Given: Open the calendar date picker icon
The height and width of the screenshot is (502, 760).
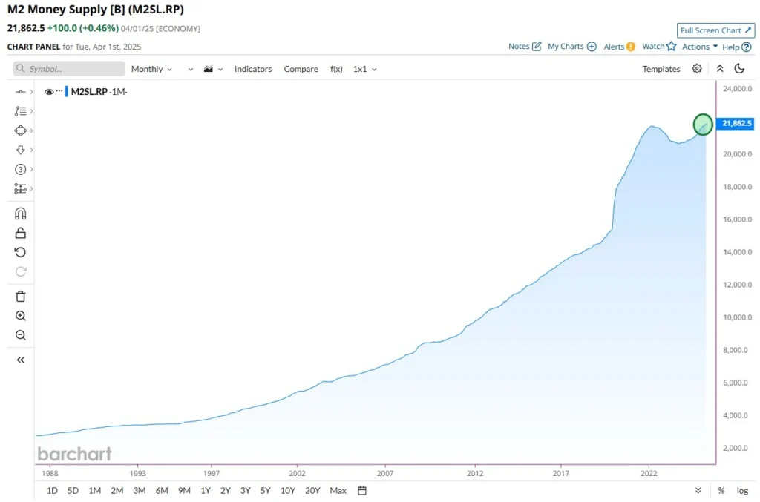Looking at the screenshot, I should point(361,490).
